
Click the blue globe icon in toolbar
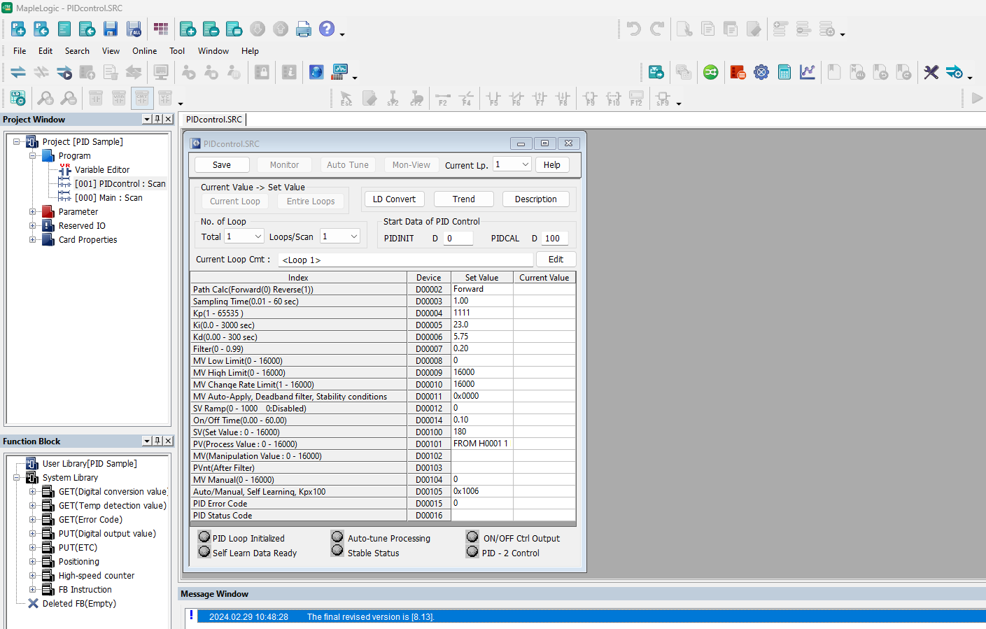(316, 72)
